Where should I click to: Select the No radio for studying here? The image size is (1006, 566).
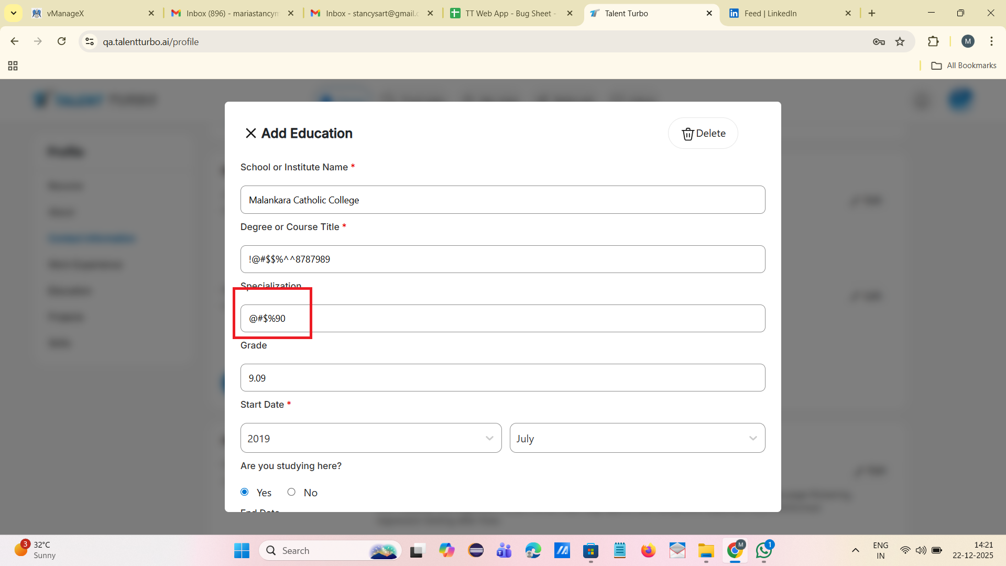coord(291,492)
